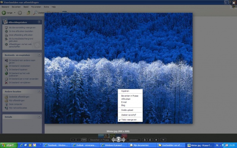The width and height of the screenshot is (237, 148).
Task: Open the Vorige history dropdown arrow
Action: [15, 13]
